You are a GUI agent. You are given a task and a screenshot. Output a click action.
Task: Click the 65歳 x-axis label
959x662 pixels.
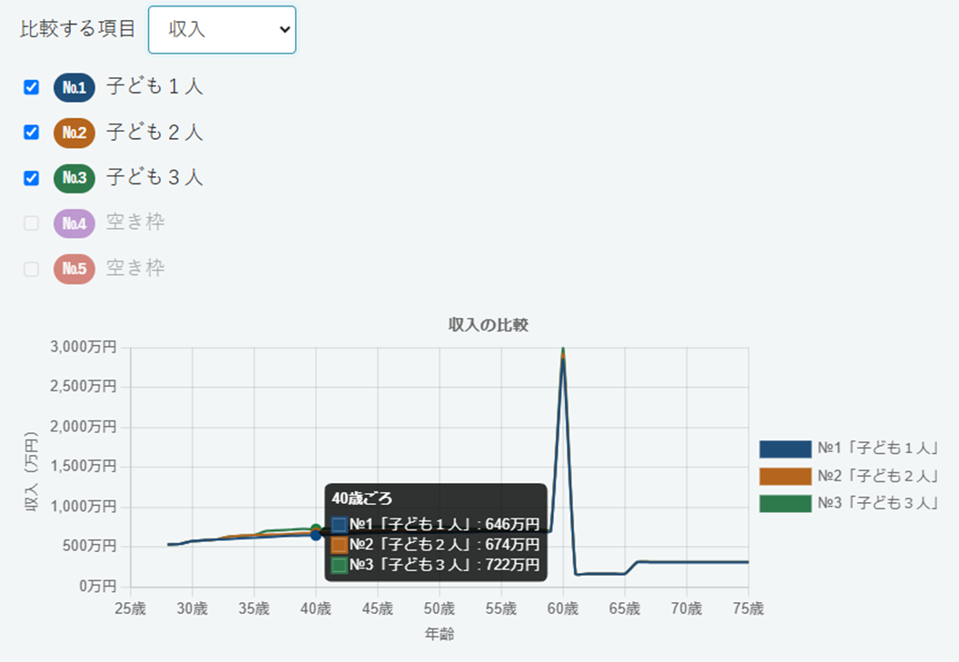(625, 608)
